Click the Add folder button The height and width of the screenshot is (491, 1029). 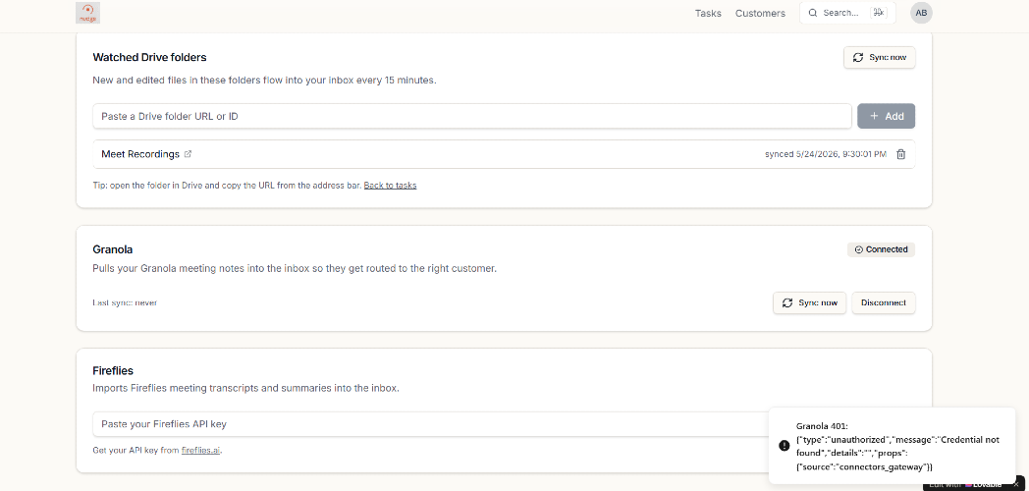pos(886,116)
